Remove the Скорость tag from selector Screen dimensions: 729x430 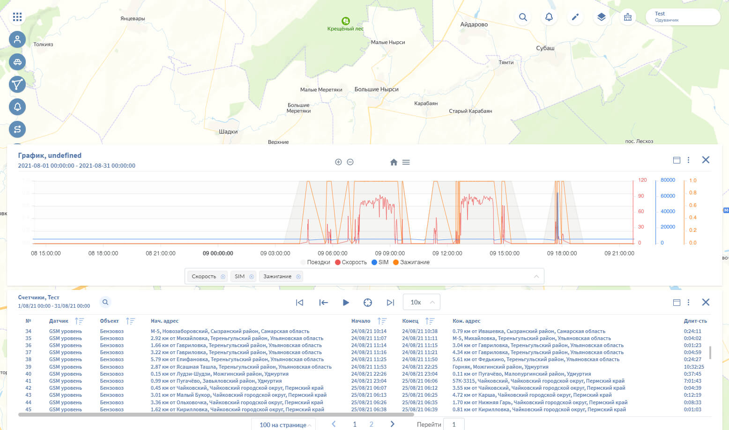click(223, 277)
